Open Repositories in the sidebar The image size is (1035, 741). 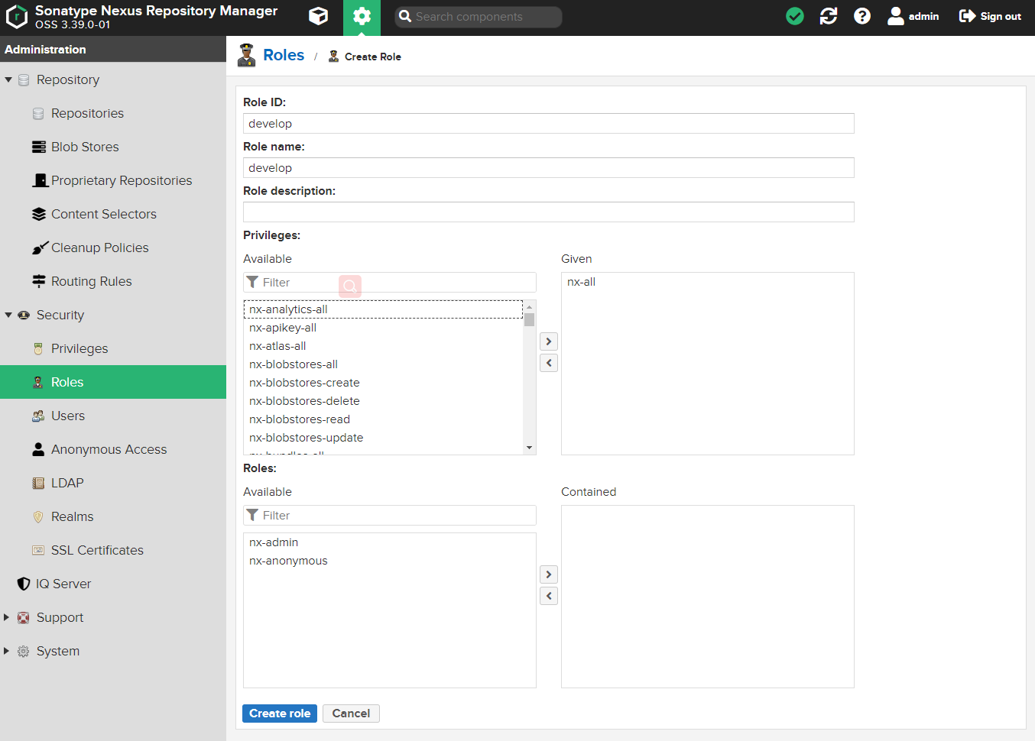coord(113,113)
